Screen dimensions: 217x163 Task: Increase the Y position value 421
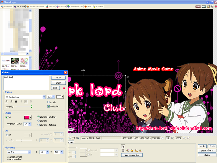(x=62, y=151)
